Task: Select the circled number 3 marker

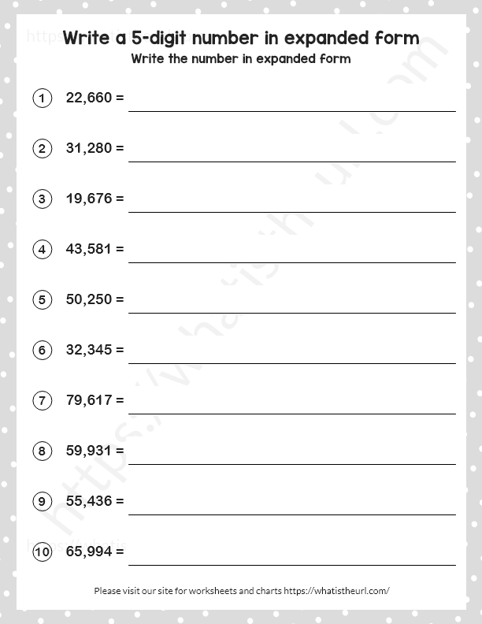Action: coord(42,199)
